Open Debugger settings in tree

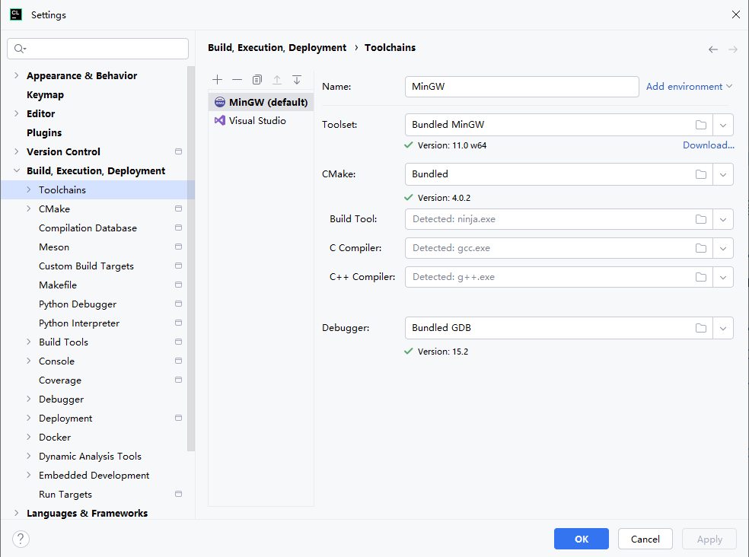(61, 399)
